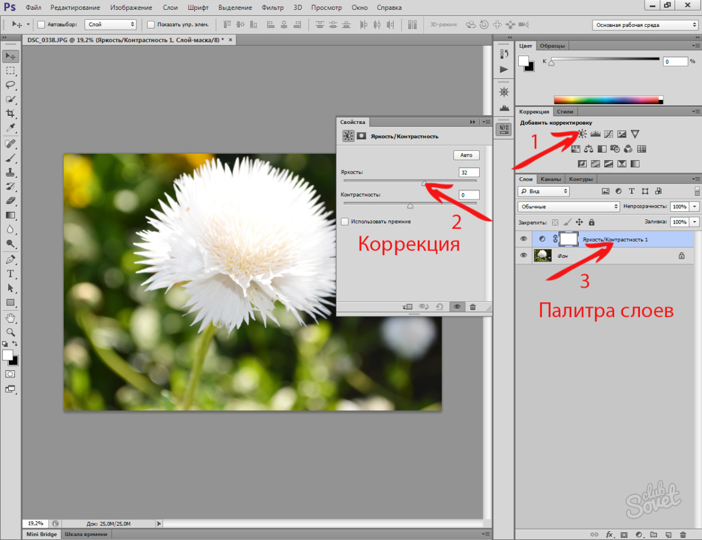Switch to the Каналы tab
The width and height of the screenshot is (702, 540).
550,179
